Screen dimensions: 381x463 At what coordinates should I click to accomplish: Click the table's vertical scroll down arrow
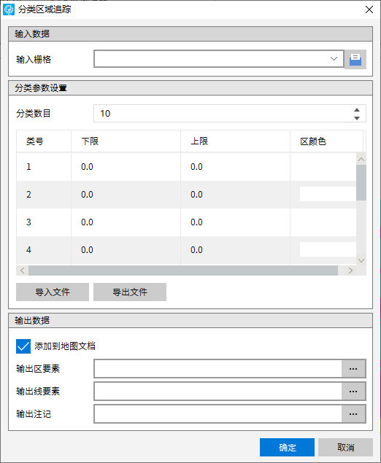click(361, 260)
